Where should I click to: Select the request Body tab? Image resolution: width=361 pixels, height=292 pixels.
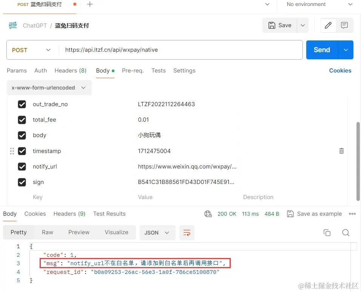[x=105, y=71]
